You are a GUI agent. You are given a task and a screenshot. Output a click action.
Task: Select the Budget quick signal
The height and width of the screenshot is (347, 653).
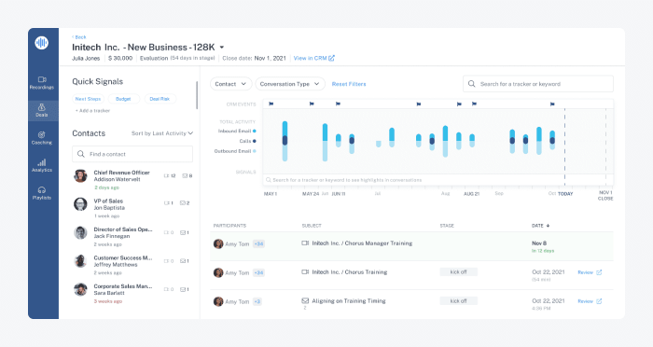(x=123, y=99)
